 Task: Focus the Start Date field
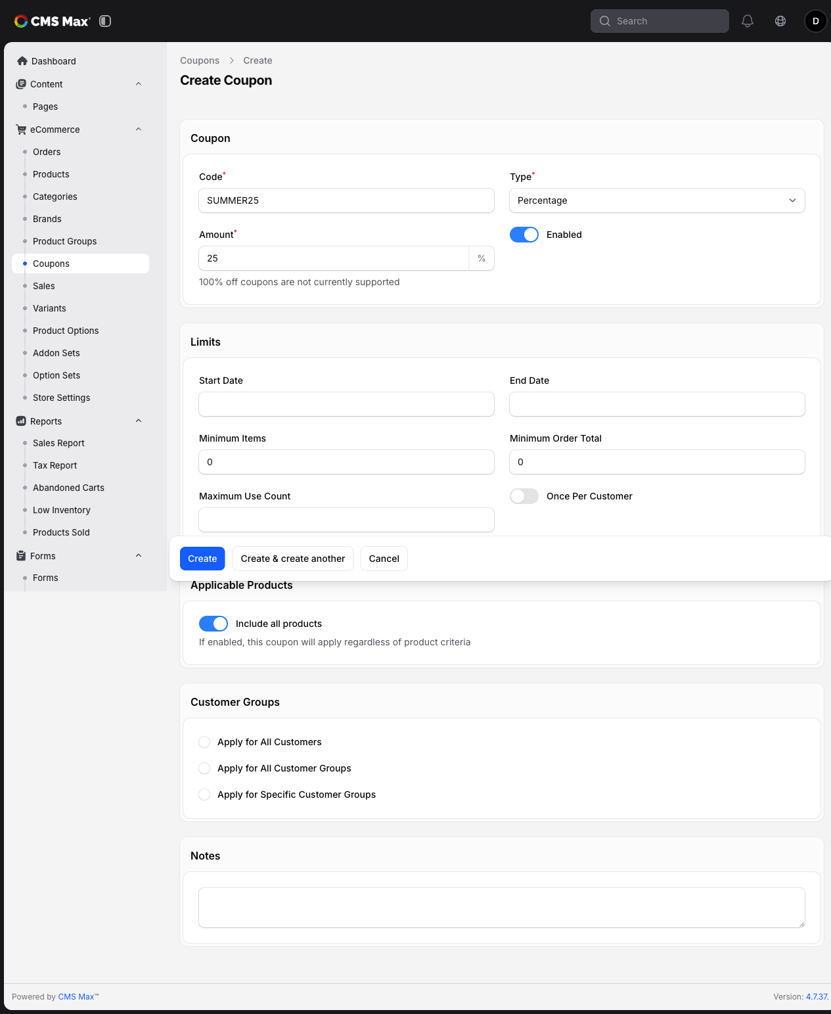[346, 404]
